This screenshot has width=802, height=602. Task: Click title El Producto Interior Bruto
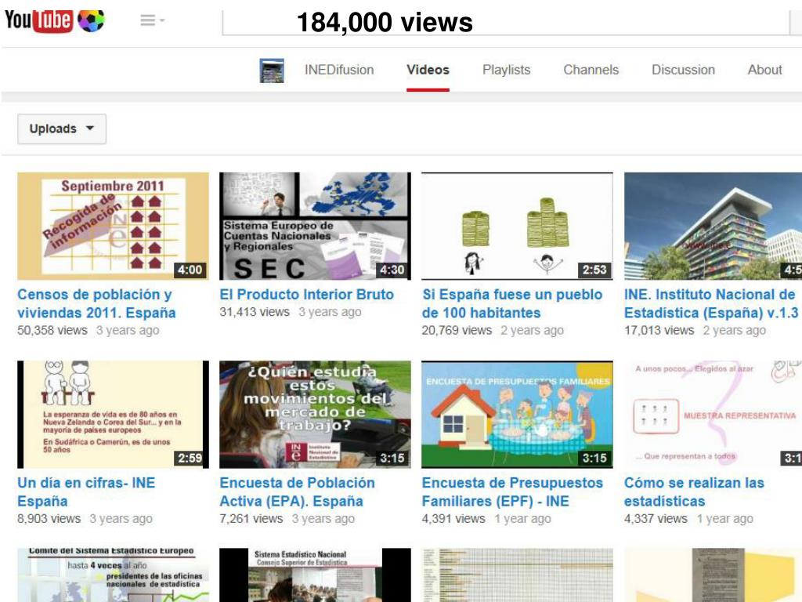tap(307, 295)
